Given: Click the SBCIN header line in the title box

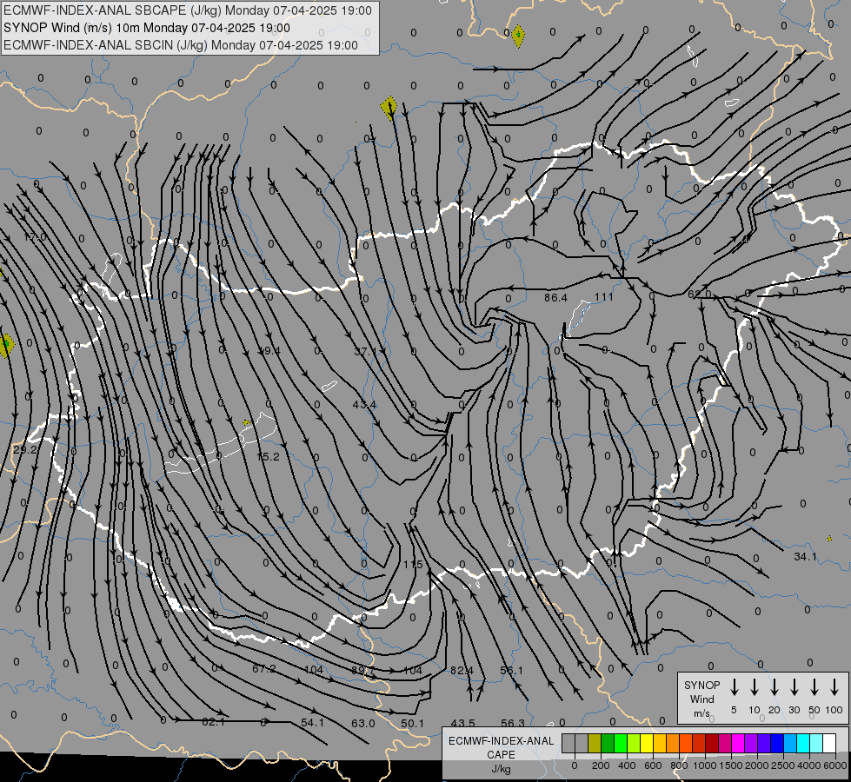Looking at the screenshot, I should tap(181, 45).
